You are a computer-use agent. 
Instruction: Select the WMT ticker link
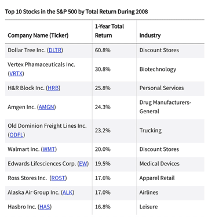[x=49, y=149]
